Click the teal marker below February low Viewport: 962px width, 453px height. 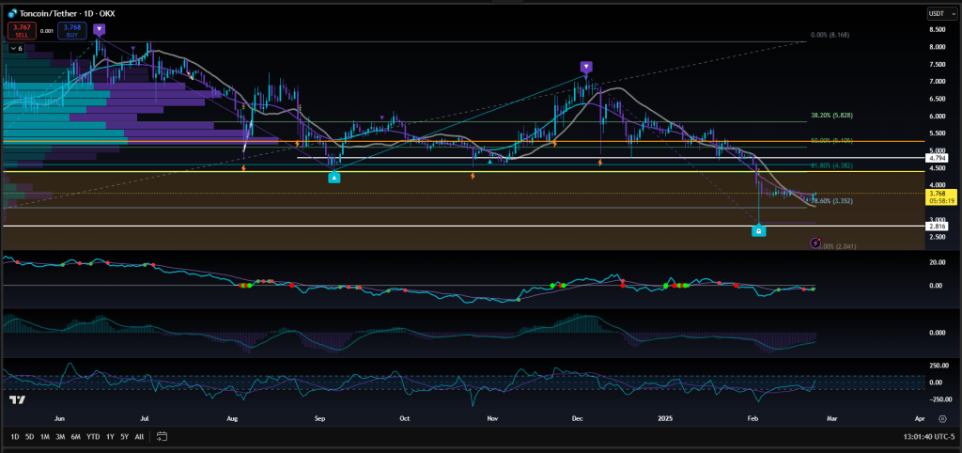tap(759, 231)
